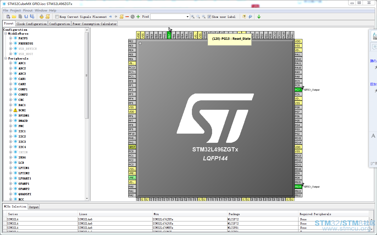Image resolution: width=377 pixels, height=235 pixels.
Task: Open the help question-mark icon
Action: (x=244, y=17)
